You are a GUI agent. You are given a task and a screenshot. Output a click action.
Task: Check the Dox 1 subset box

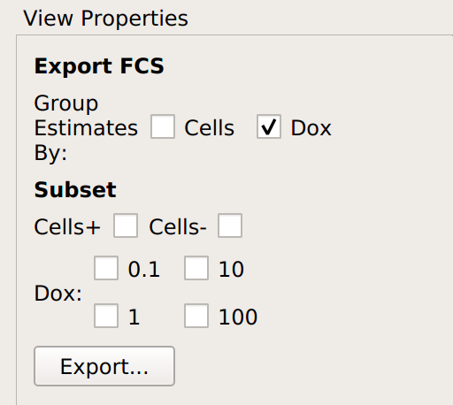pyautogui.click(x=106, y=316)
